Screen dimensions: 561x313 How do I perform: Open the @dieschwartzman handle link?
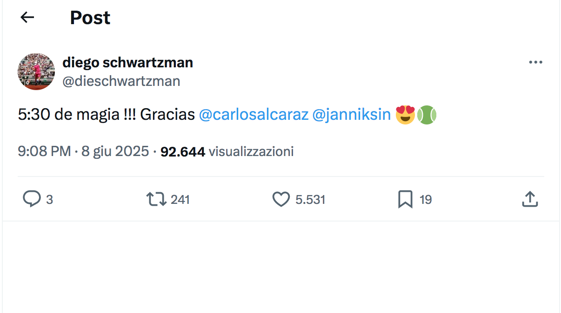point(121,81)
